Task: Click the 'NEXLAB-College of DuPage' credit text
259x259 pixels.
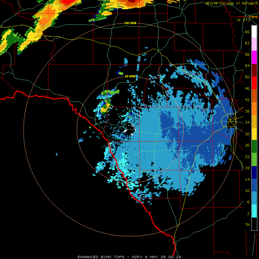Action: (x=230, y=3)
